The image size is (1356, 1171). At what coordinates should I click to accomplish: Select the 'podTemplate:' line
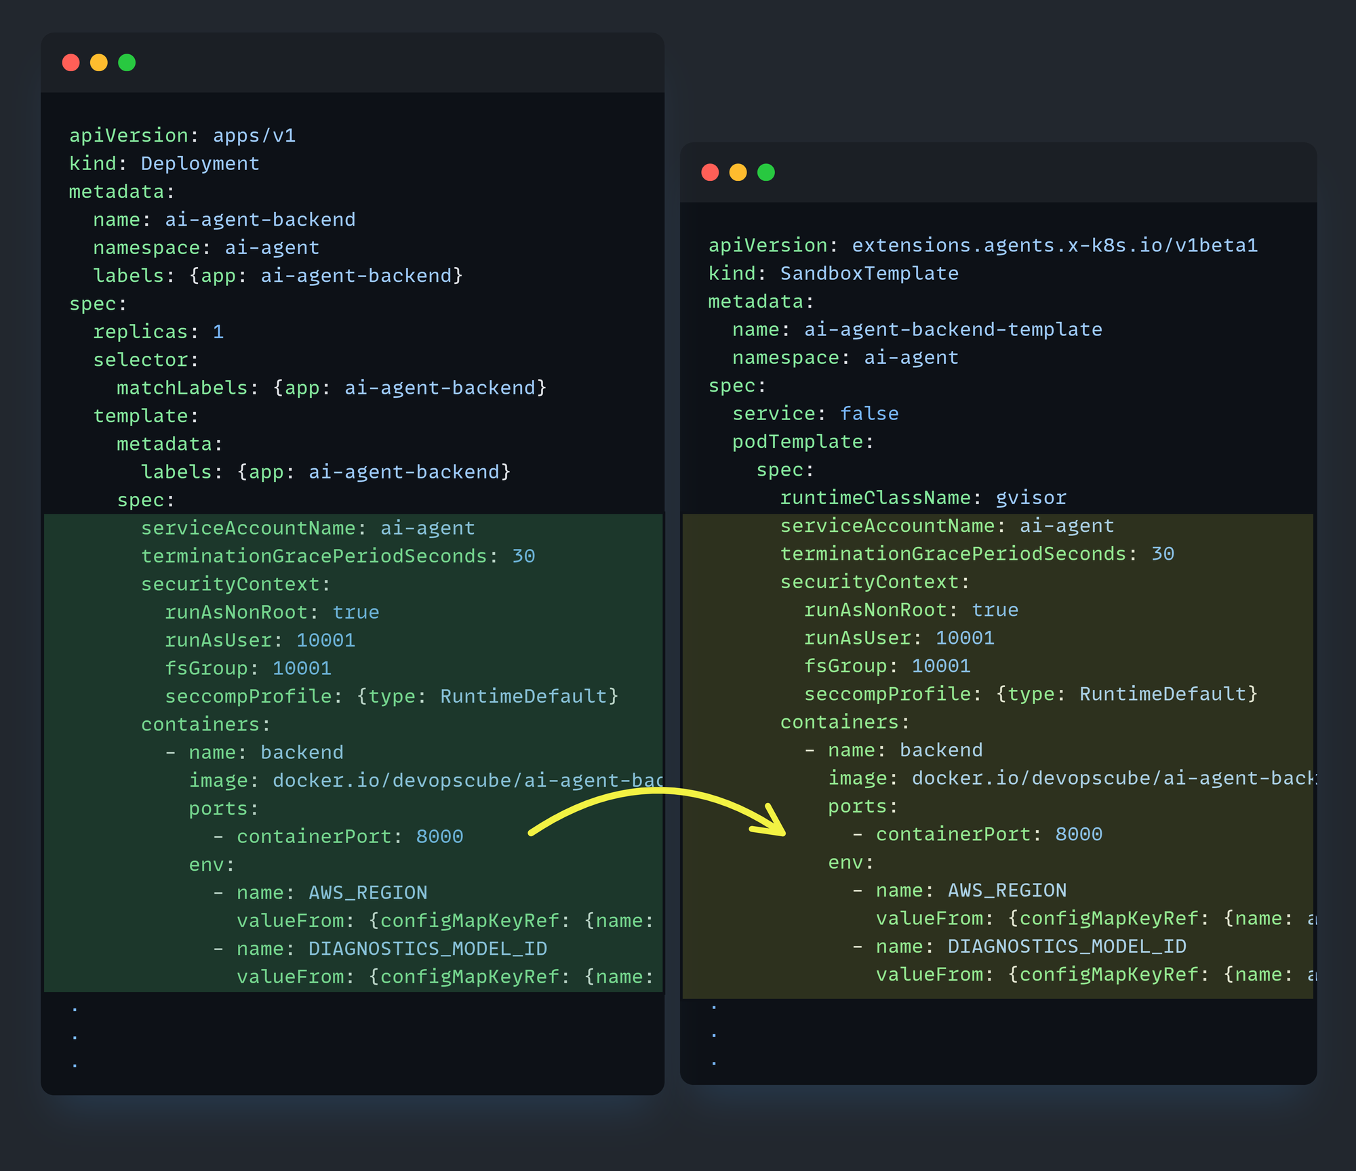click(803, 442)
